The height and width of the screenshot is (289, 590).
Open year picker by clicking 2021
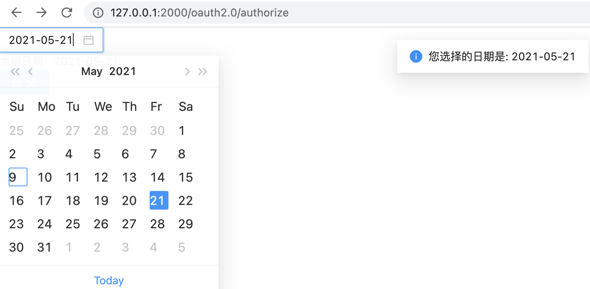(x=123, y=72)
